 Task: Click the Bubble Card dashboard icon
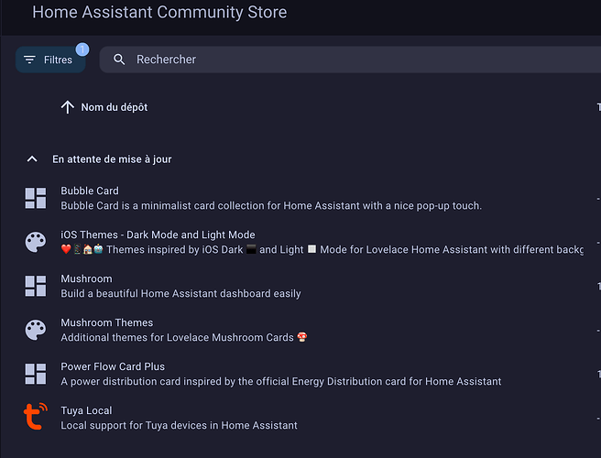(x=35, y=198)
